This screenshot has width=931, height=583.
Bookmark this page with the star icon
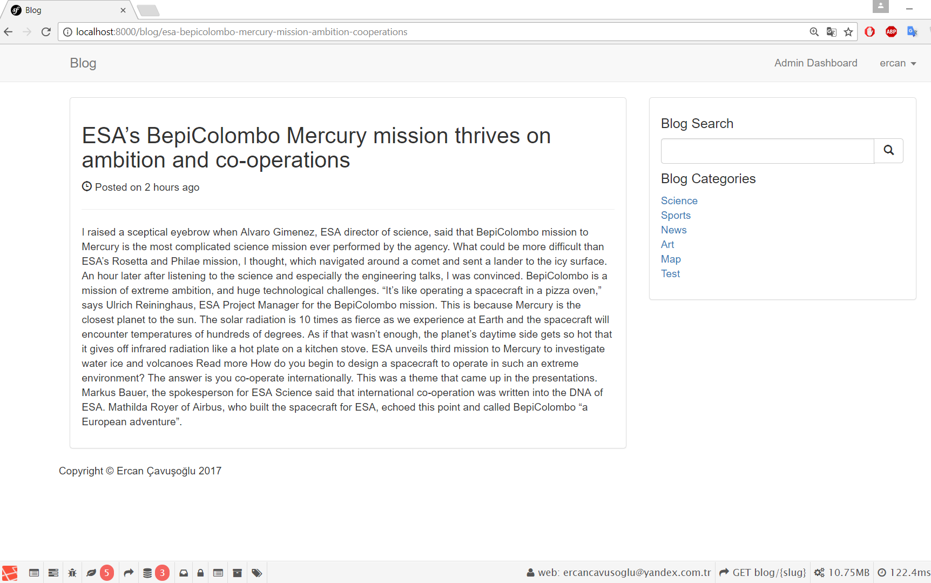(x=848, y=32)
